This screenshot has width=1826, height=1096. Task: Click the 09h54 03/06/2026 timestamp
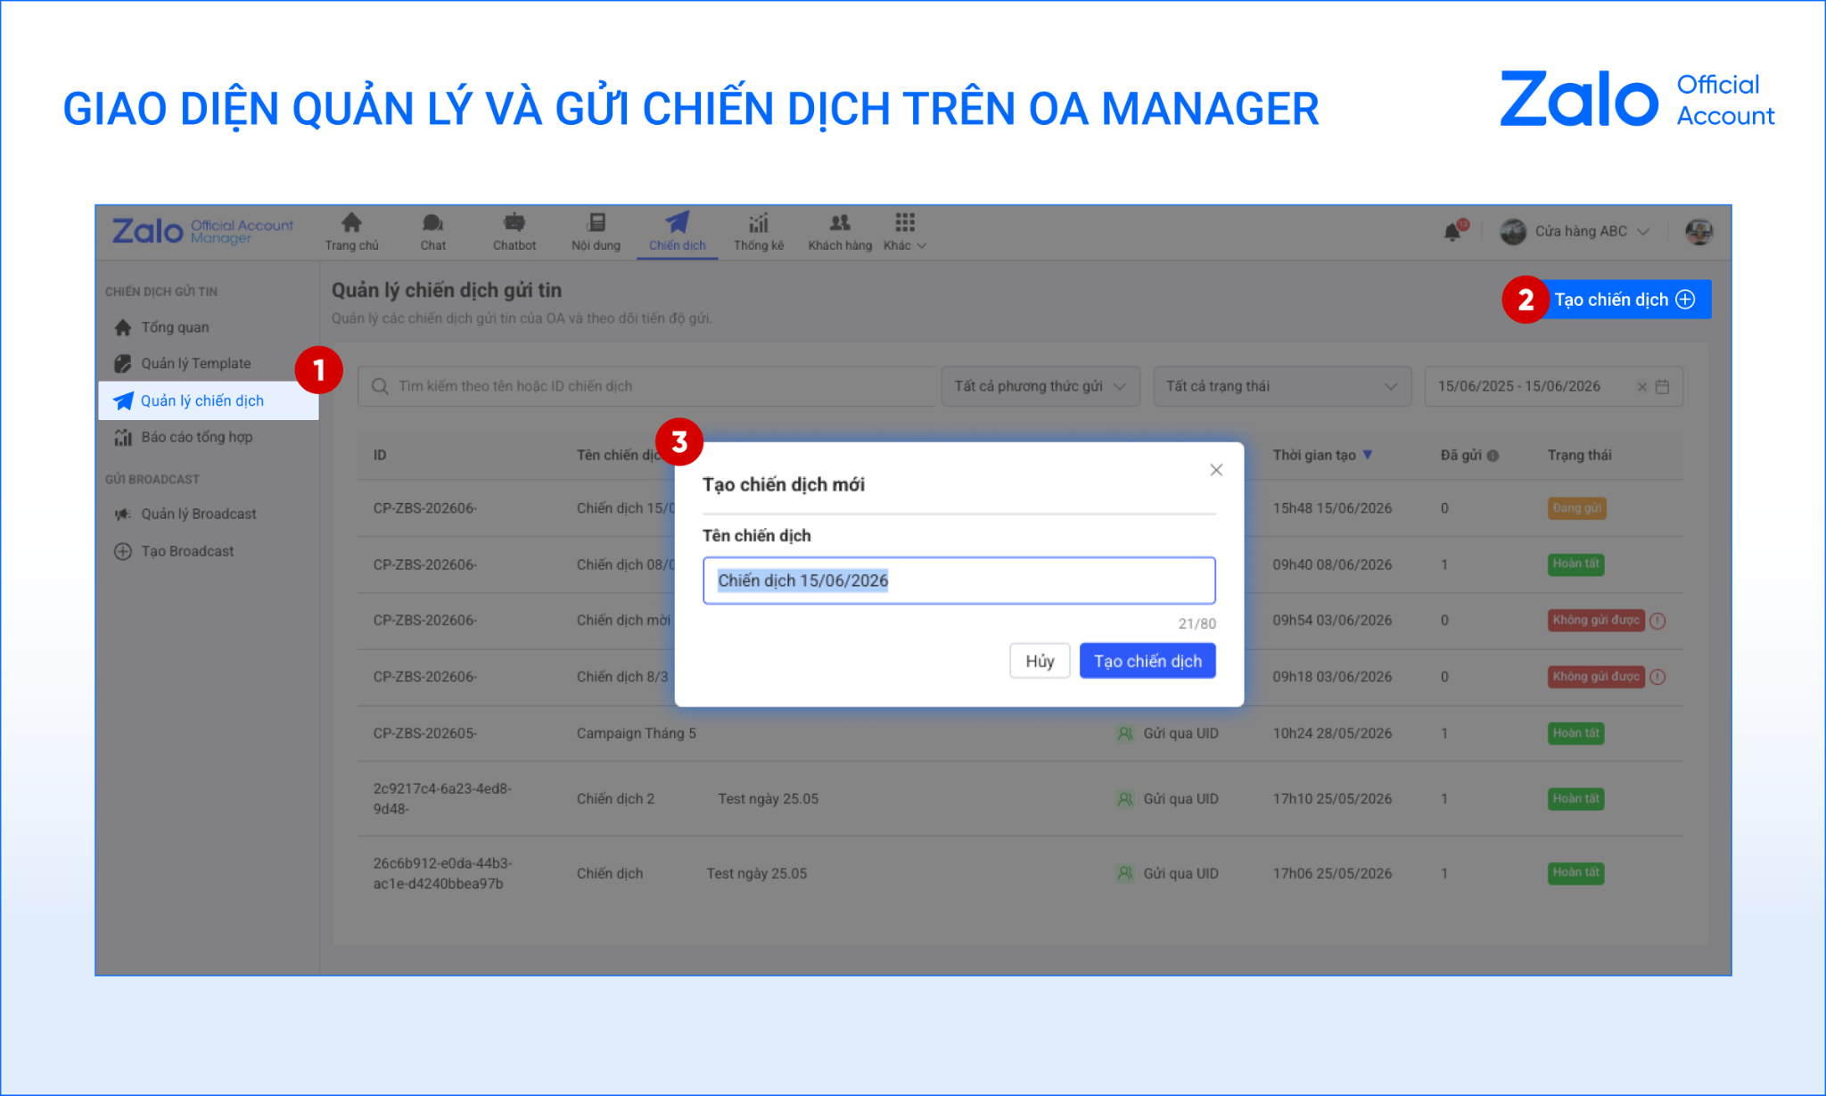click(1332, 621)
